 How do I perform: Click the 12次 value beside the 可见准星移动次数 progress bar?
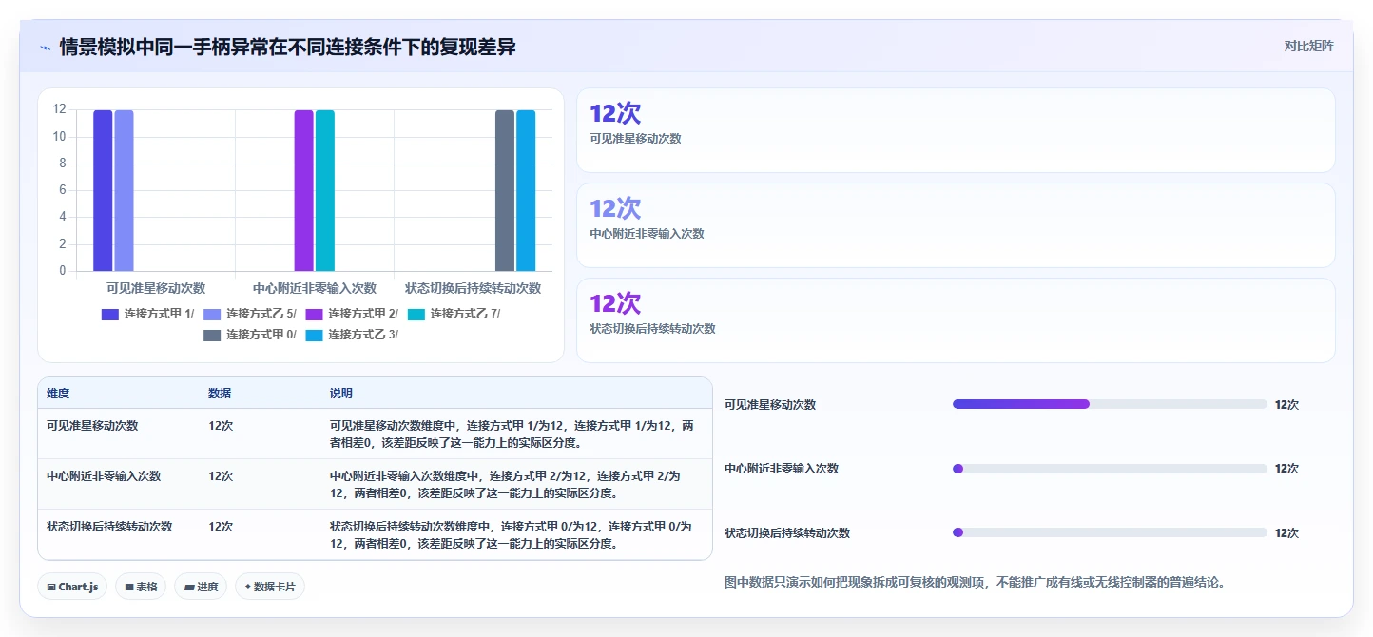(1286, 405)
